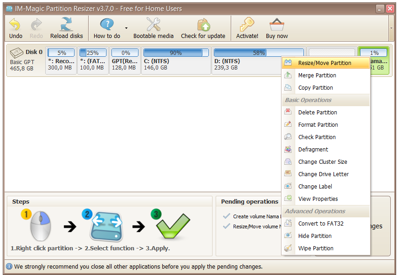Click the Buy now basket icon

click(277, 25)
